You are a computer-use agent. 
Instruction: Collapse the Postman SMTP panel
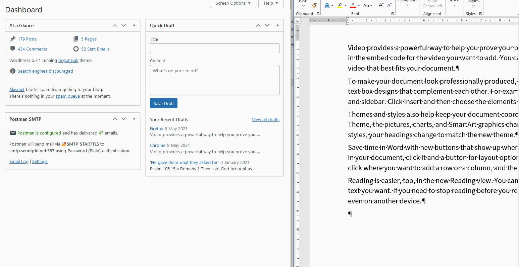click(x=134, y=119)
